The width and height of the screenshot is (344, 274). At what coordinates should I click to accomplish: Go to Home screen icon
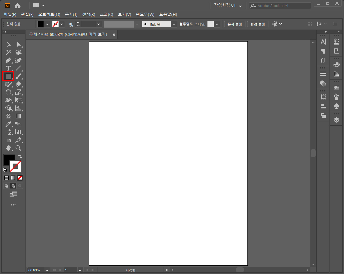coord(18,6)
